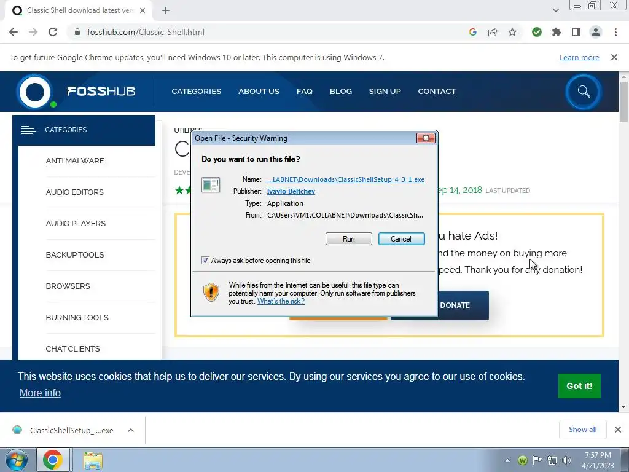Open the Windows Start menu
The image size is (629, 472).
pos(17,460)
